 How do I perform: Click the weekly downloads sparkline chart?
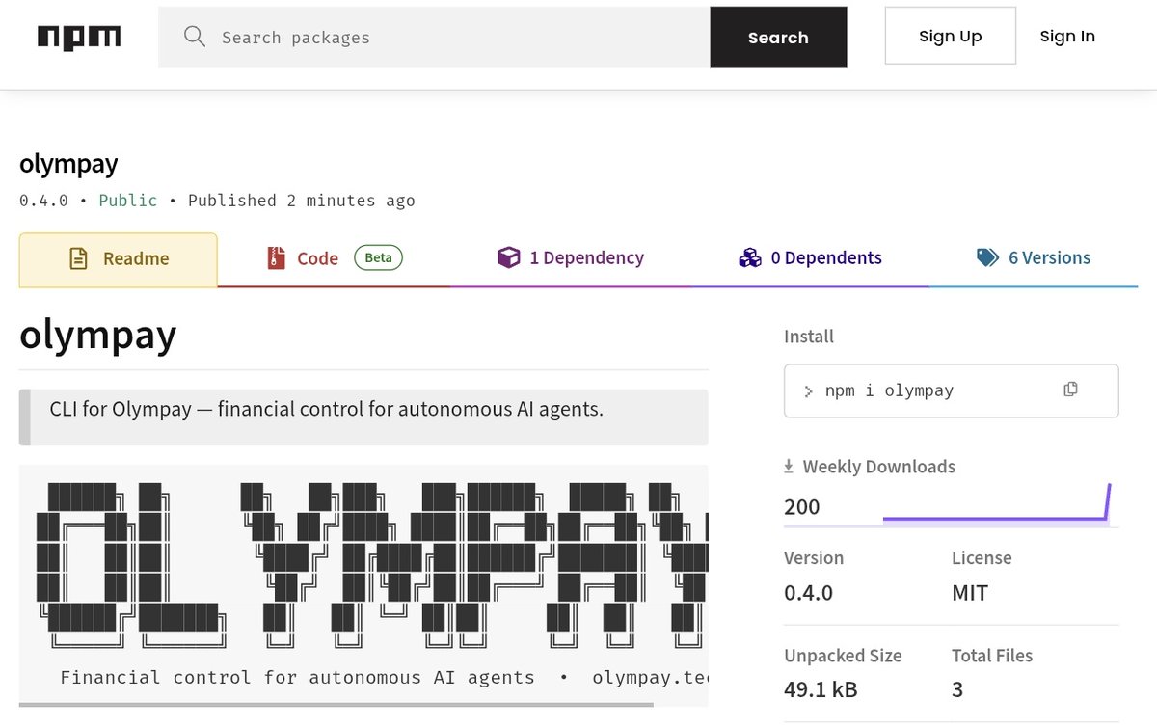coord(997,504)
